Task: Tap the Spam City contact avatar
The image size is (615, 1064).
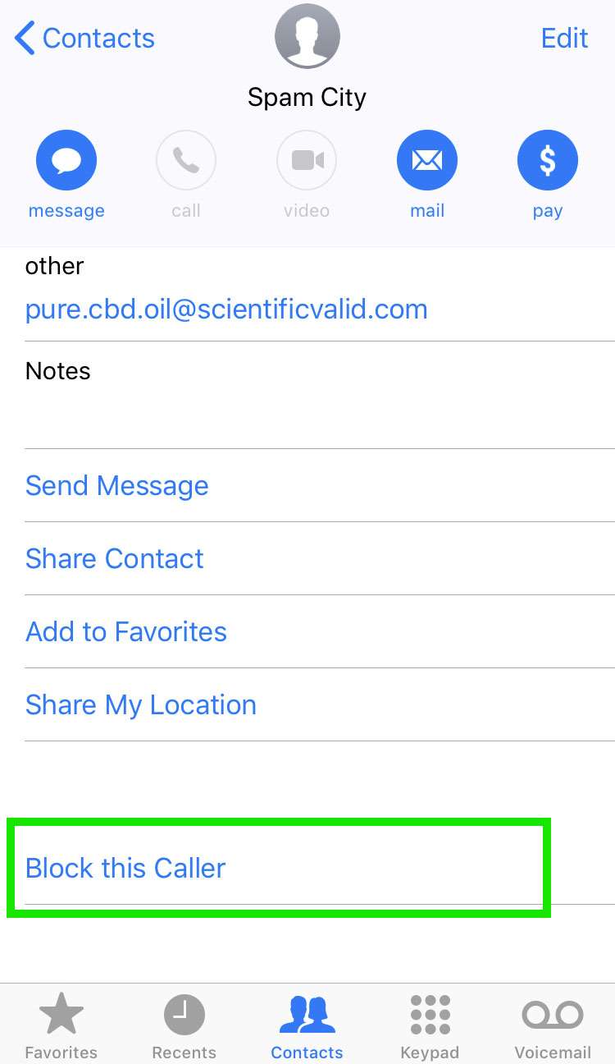Action: (307, 37)
